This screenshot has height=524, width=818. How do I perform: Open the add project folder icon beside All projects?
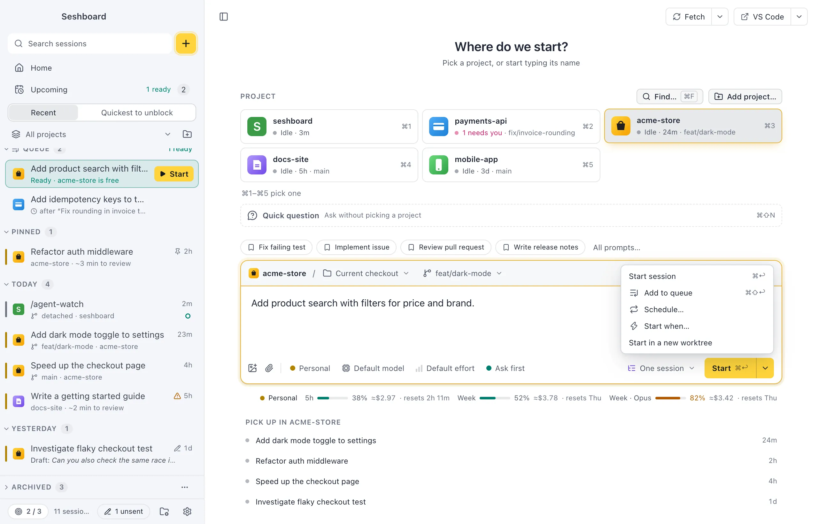(187, 134)
